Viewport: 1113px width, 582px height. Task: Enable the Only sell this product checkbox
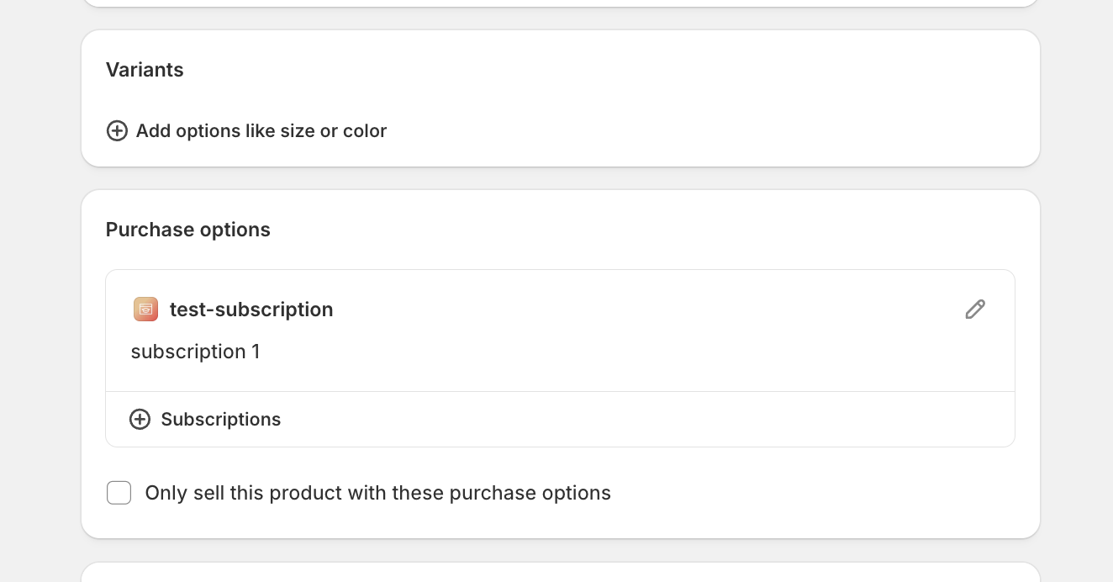(x=119, y=493)
